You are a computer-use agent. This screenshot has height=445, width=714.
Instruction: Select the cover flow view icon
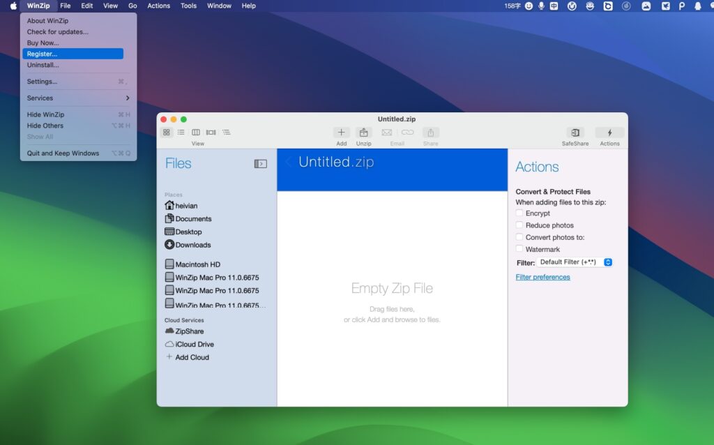click(x=211, y=132)
